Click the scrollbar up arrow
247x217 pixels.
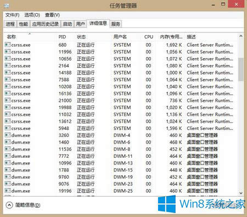pyautogui.click(x=241, y=36)
